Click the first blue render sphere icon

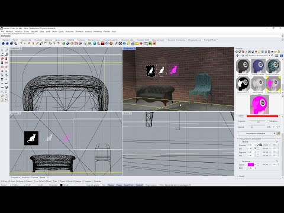tap(3, 43)
